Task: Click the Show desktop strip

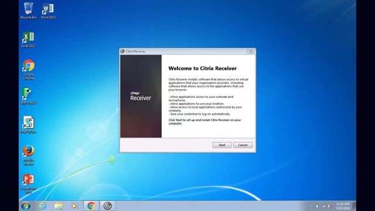Action: pos(354,206)
